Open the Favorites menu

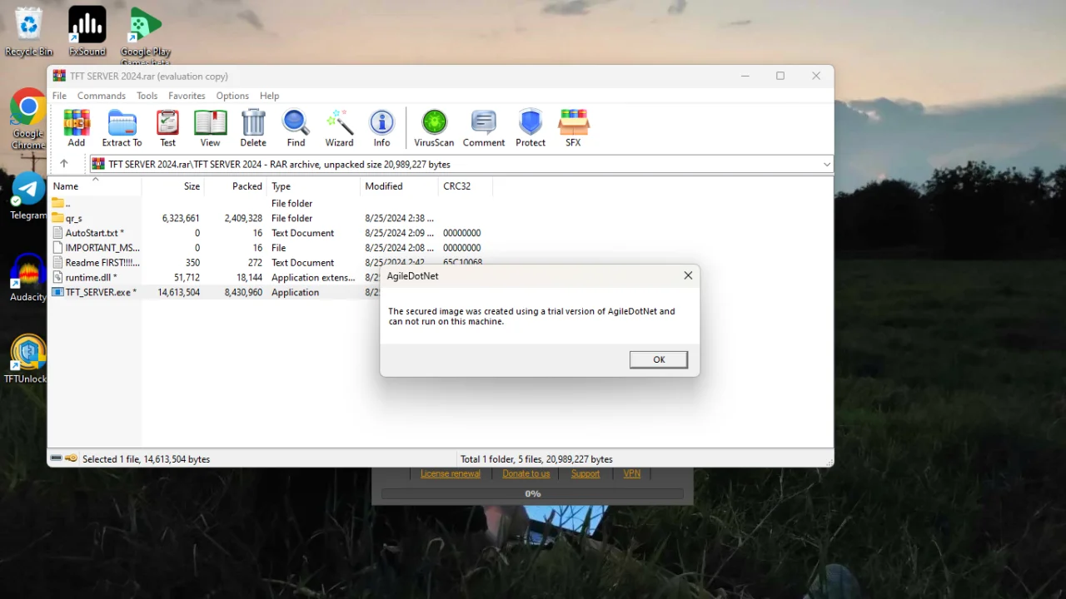(x=187, y=96)
